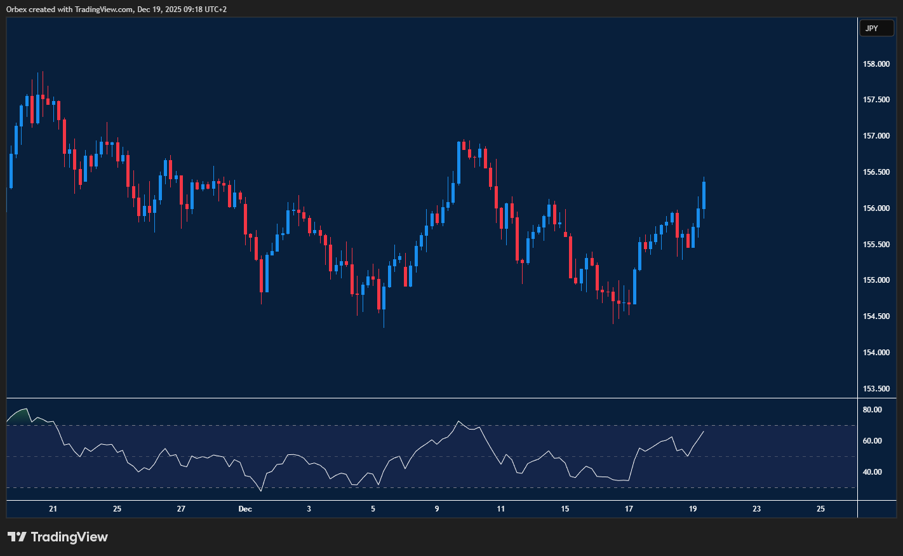Select date 9 on the time axis
This screenshot has height=556, width=903.
(x=437, y=509)
